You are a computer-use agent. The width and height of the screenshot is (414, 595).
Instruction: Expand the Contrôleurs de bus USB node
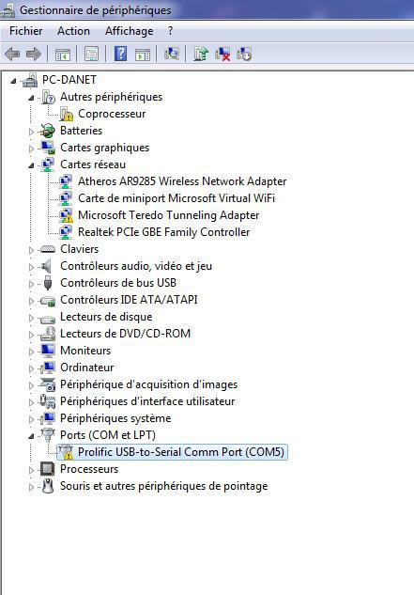(32, 284)
